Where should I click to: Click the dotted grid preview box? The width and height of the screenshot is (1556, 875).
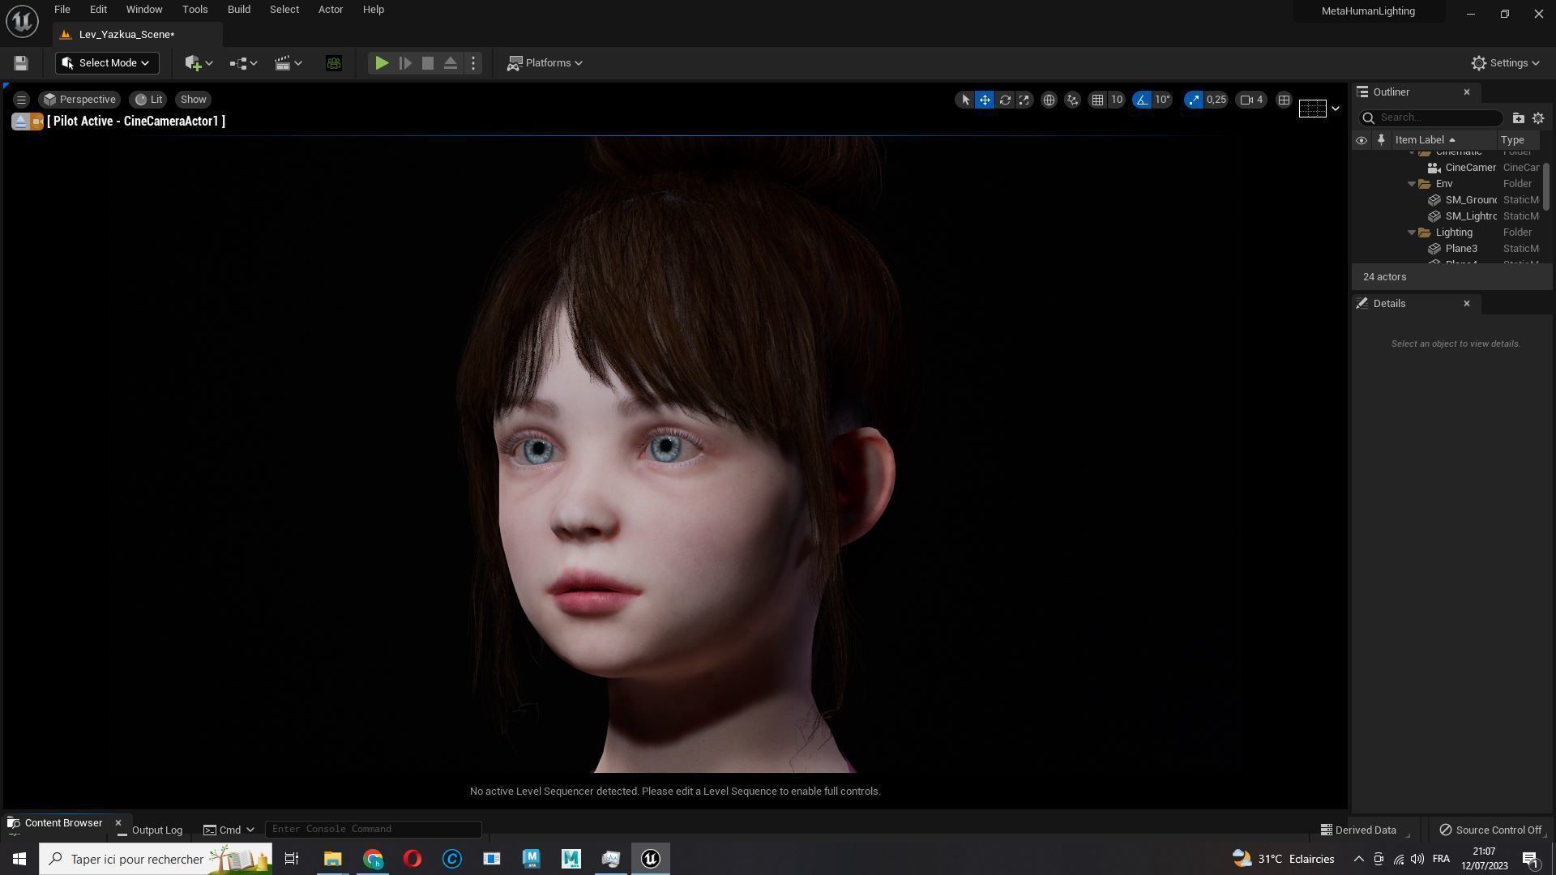click(x=1312, y=109)
